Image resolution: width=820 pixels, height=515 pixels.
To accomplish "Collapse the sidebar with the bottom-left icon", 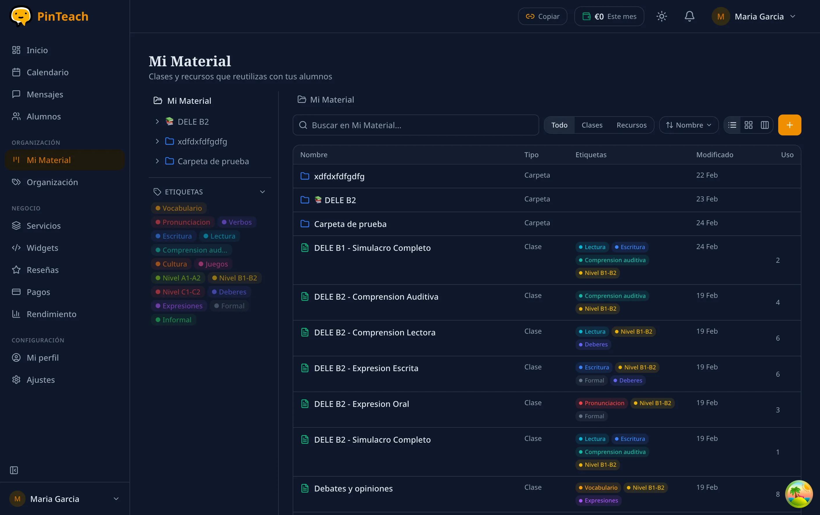I will pos(14,470).
